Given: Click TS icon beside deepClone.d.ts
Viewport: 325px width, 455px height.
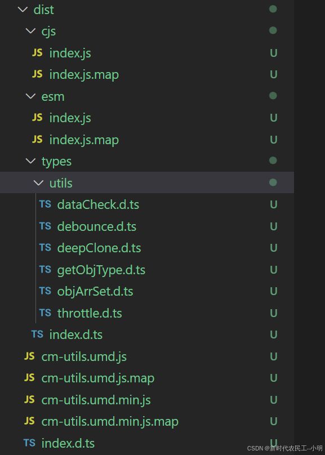Looking at the screenshot, I should click(x=45, y=248).
